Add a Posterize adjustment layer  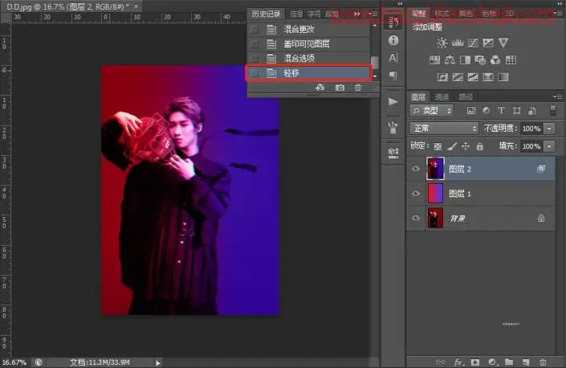point(458,77)
